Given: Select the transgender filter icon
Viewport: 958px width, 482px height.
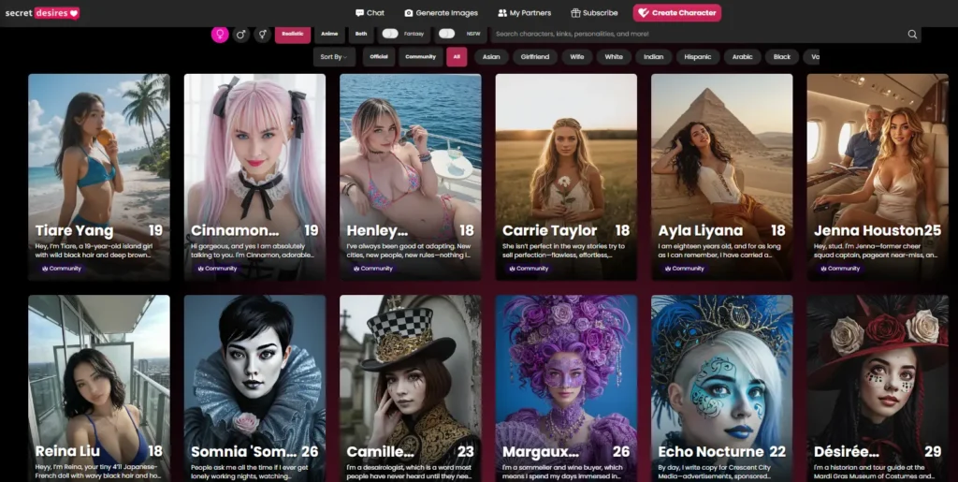Looking at the screenshot, I should point(263,35).
